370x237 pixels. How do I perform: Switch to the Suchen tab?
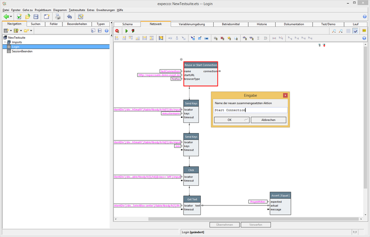tap(36, 24)
